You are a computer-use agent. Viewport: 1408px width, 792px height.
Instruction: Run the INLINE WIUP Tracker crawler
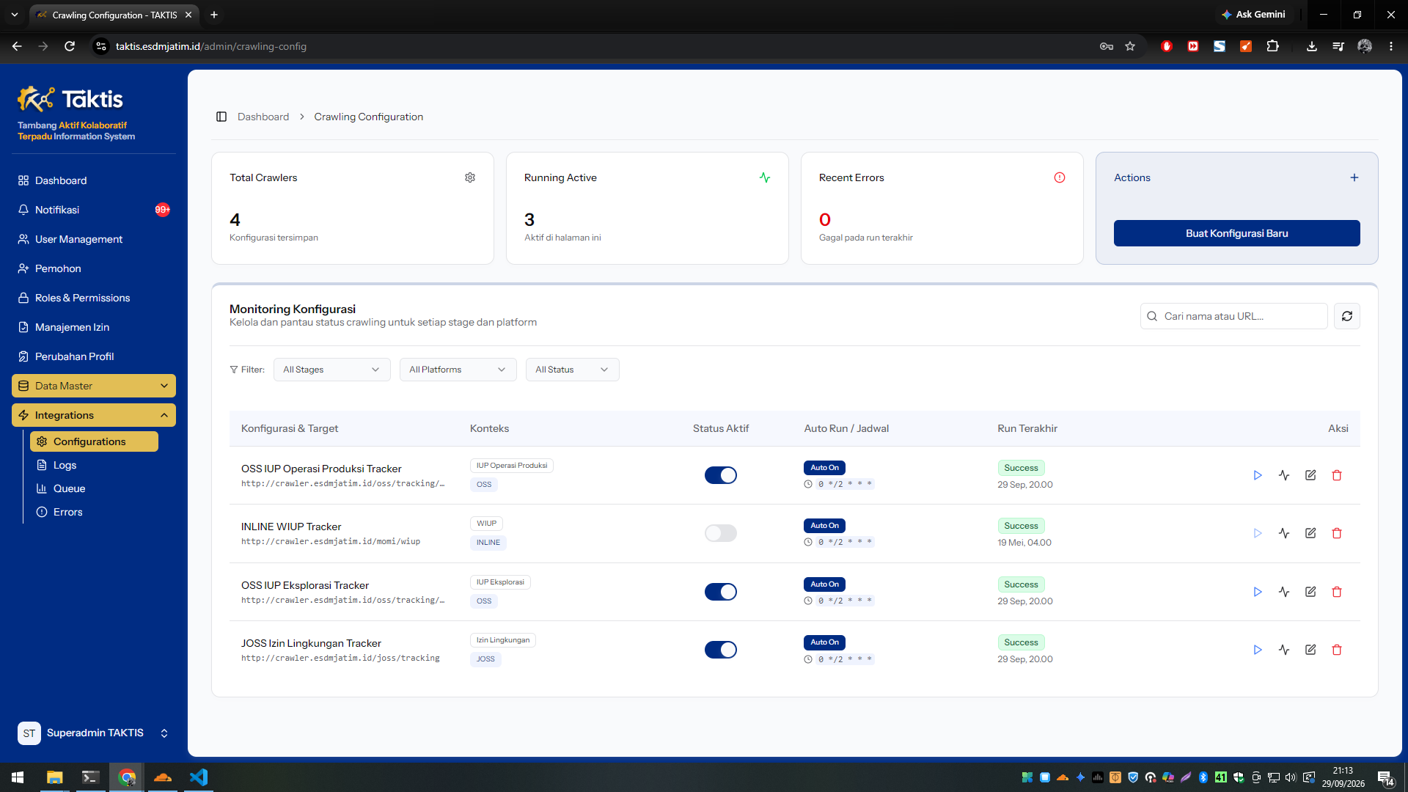pyautogui.click(x=1258, y=533)
